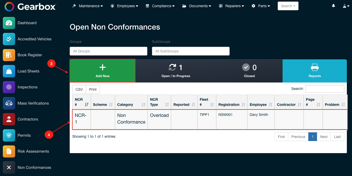Select Accredited Vehicles in the sidebar
Screen dimensions: 352x176
34,39
